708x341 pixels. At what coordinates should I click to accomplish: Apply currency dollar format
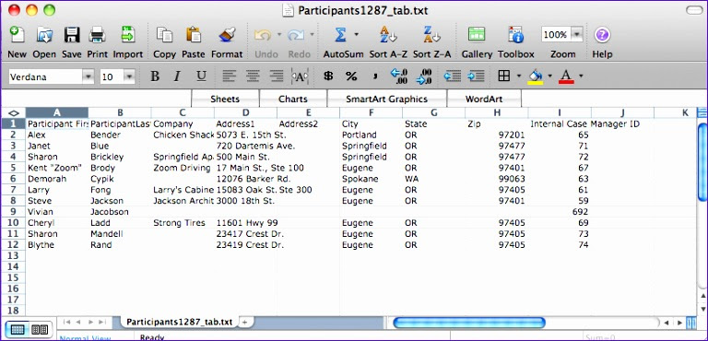pos(328,76)
